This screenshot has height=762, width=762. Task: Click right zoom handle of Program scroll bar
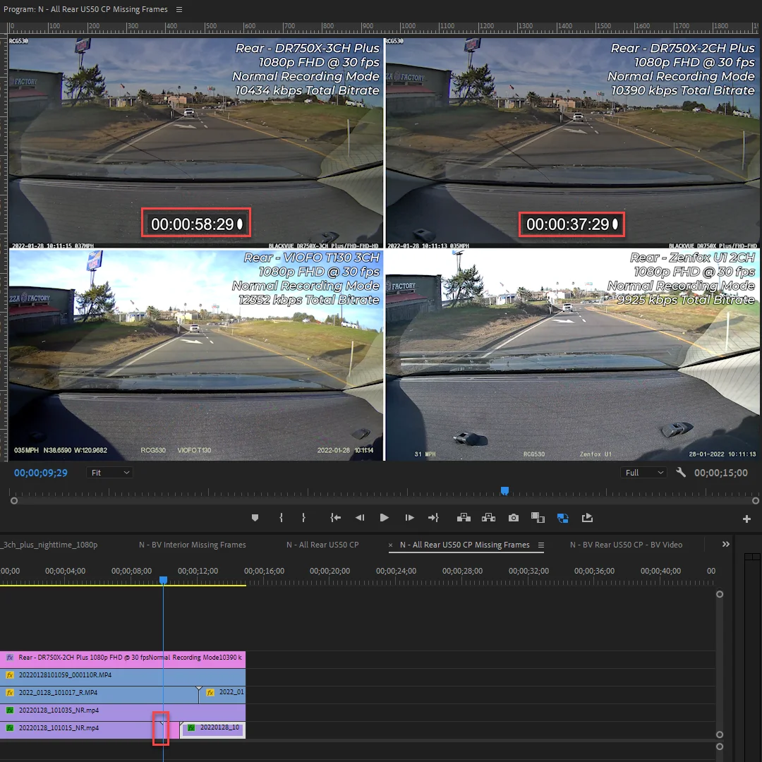[x=755, y=500]
